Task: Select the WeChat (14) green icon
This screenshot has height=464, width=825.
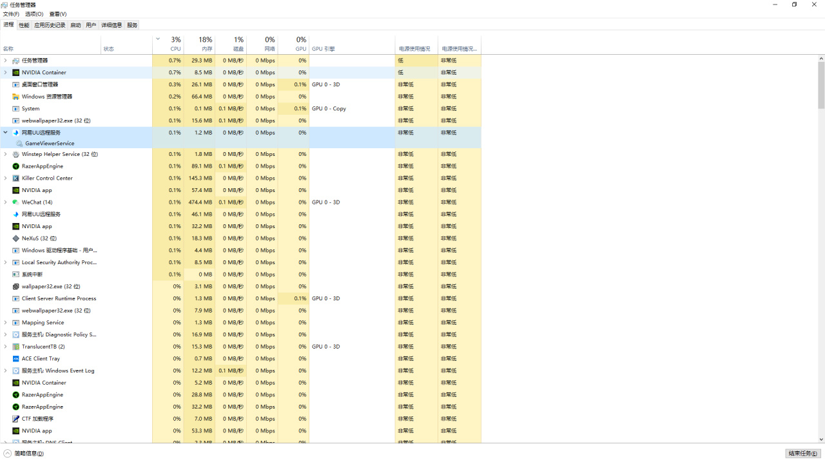Action: click(16, 202)
